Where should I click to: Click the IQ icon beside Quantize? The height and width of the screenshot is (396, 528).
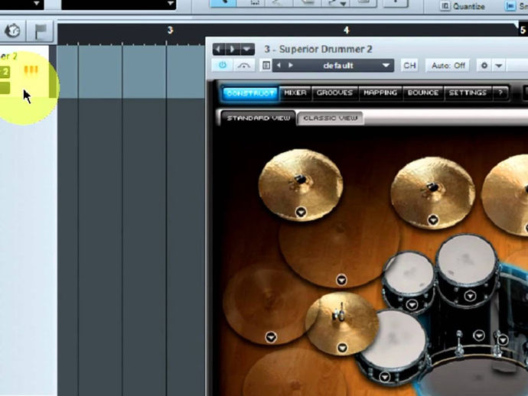pyautogui.click(x=445, y=6)
